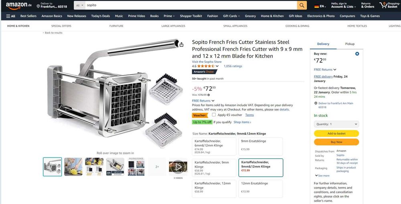Screen dimensions: 401x204
Task: Open Today's Deals in navigation bar
Action: point(100,16)
